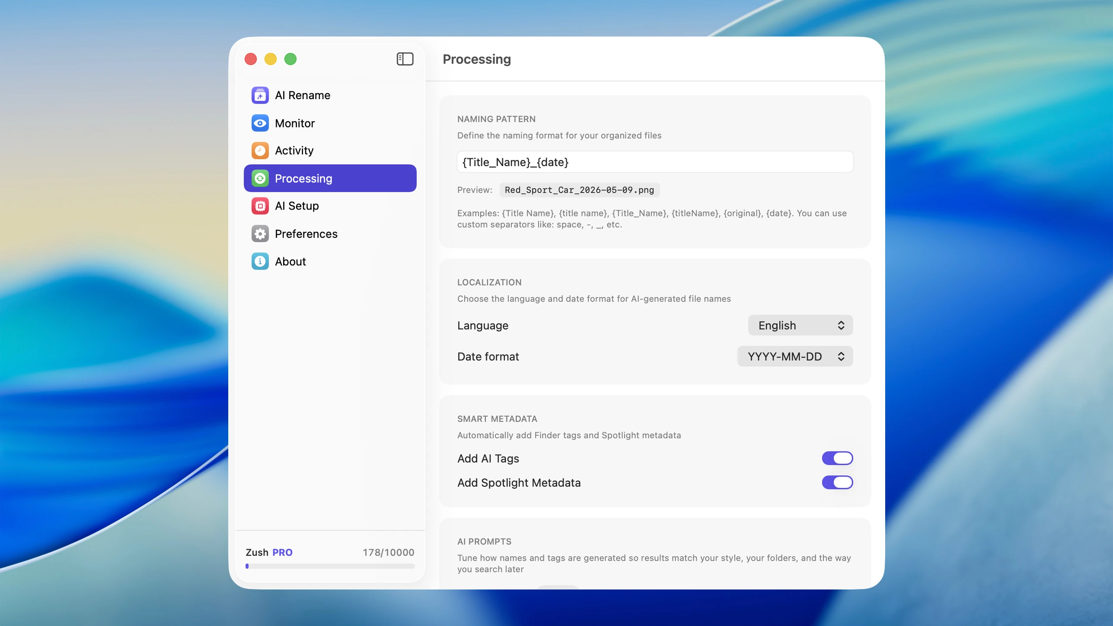Viewport: 1113px width, 626px height.
Task: Click the Zush PRO label
Action: click(269, 553)
